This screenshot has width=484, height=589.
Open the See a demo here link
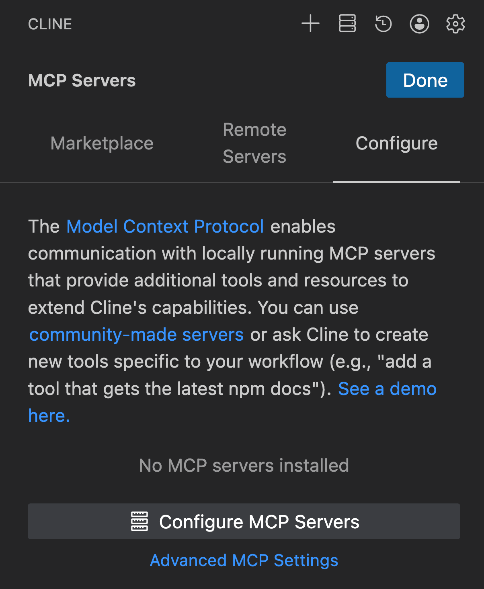click(387, 389)
